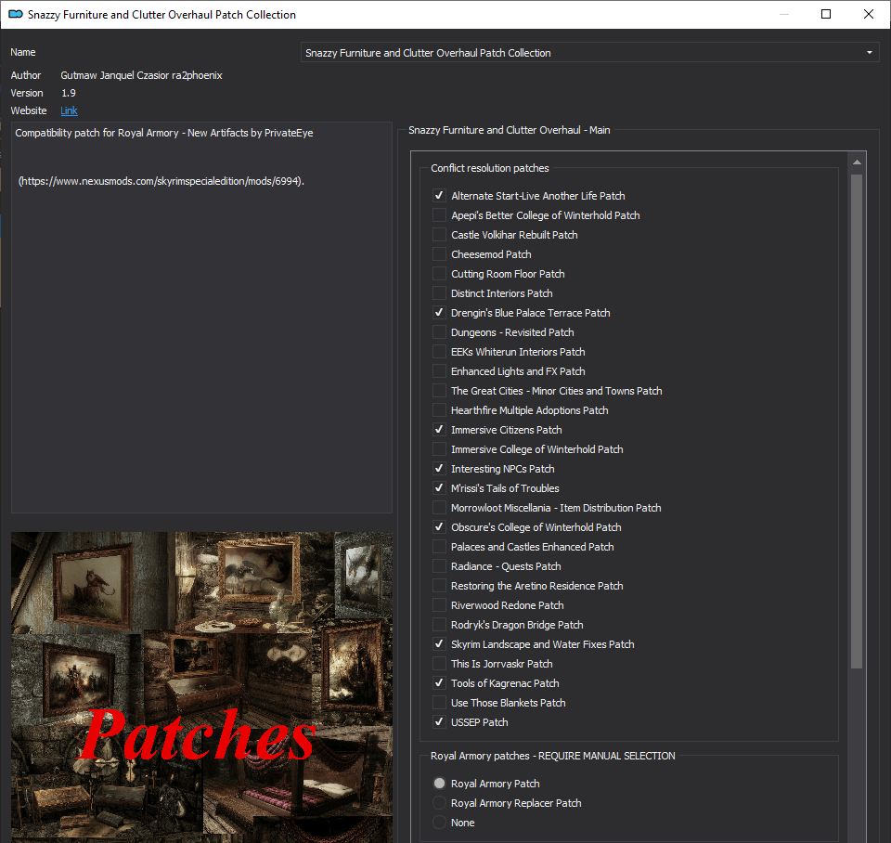Check Immersive College of Winterhold Patch
The height and width of the screenshot is (843, 891).
pyautogui.click(x=439, y=449)
